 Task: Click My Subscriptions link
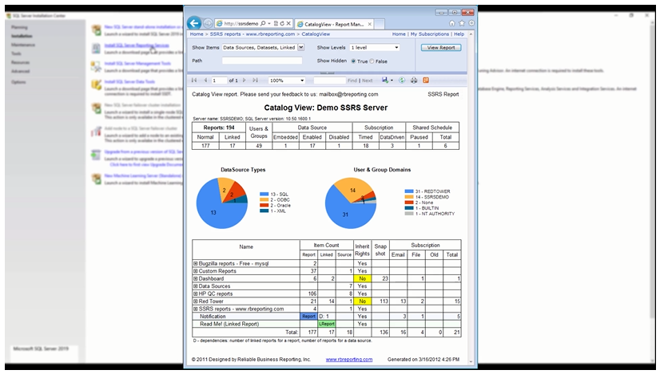[429, 34]
